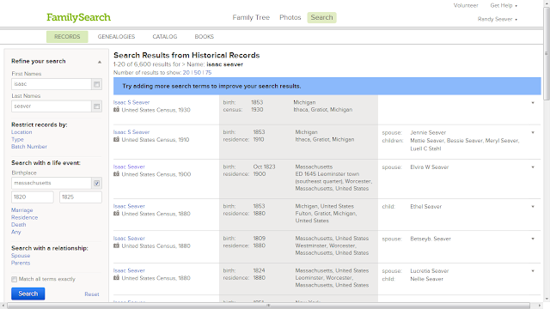Screen dimensions: 550x309
Task: Open camera icon for Westminster 1880 census record
Action: point(117,245)
